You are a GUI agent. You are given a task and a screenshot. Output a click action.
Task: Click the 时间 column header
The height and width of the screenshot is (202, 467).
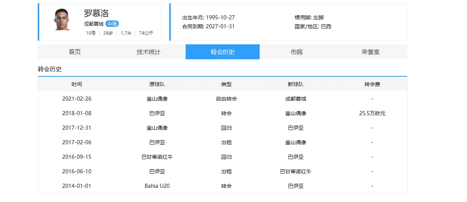[x=77, y=84]
